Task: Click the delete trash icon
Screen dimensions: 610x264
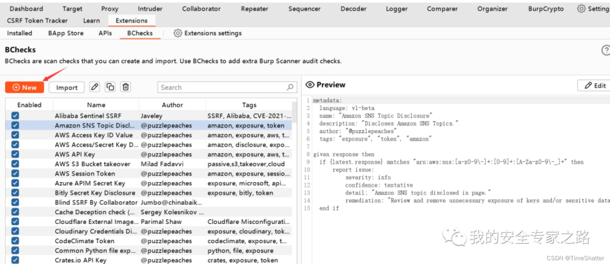Action: point(125,87)
